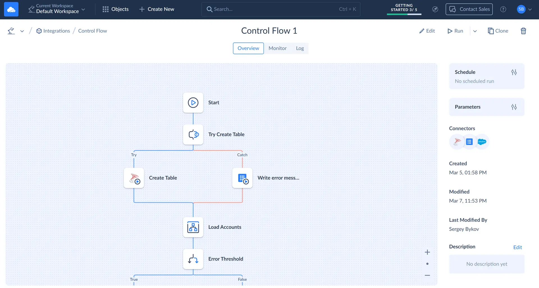Click the 'Catch' branch label
Viewport: 539px width, 288px height.
click(242, 155)
